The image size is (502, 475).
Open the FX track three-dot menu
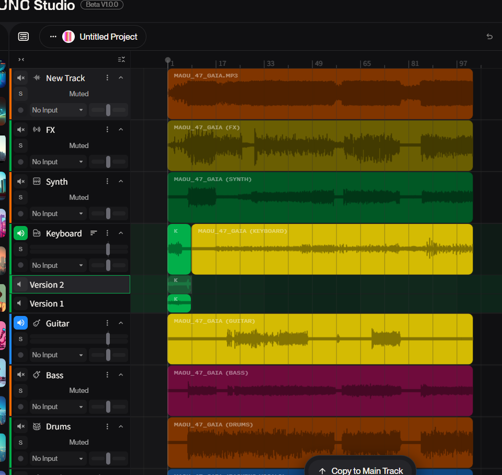(x=107, y=130)
